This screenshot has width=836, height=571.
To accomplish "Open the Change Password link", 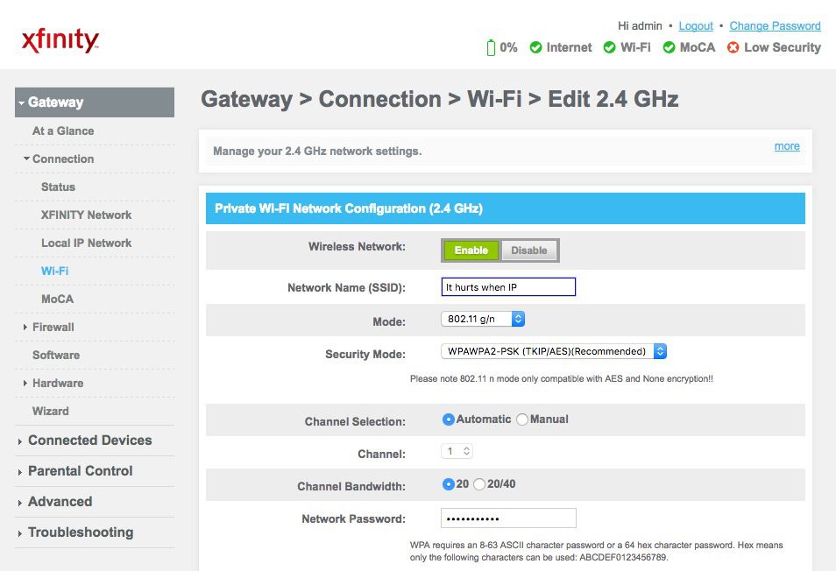I will pyautogui.click(x=775, y=26).
